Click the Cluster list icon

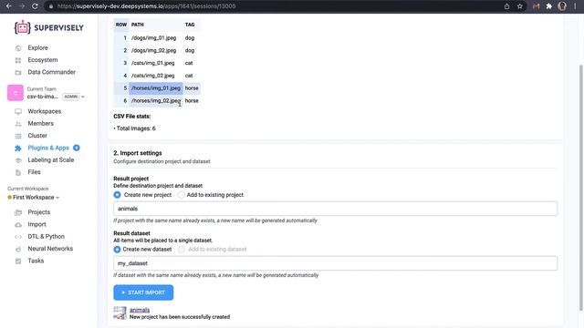pos(18,136)
